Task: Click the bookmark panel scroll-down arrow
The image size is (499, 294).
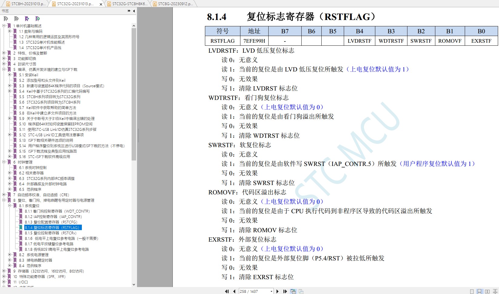Action: (x=134, y=285)
